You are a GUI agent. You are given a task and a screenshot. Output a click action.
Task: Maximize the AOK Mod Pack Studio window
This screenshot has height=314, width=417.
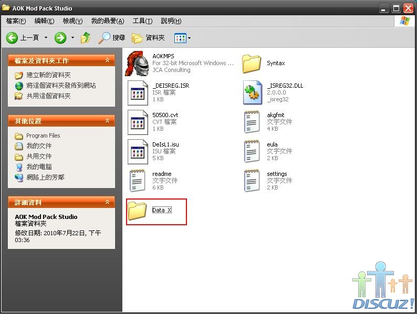tap(396, 8)
